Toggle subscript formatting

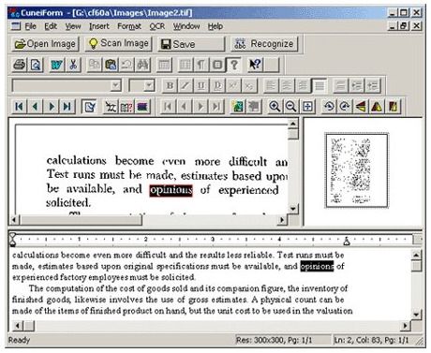point(249,85)
